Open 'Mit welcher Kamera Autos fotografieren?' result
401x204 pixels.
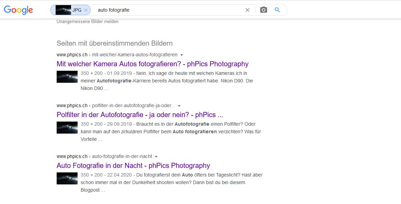(x=152, y=64)
